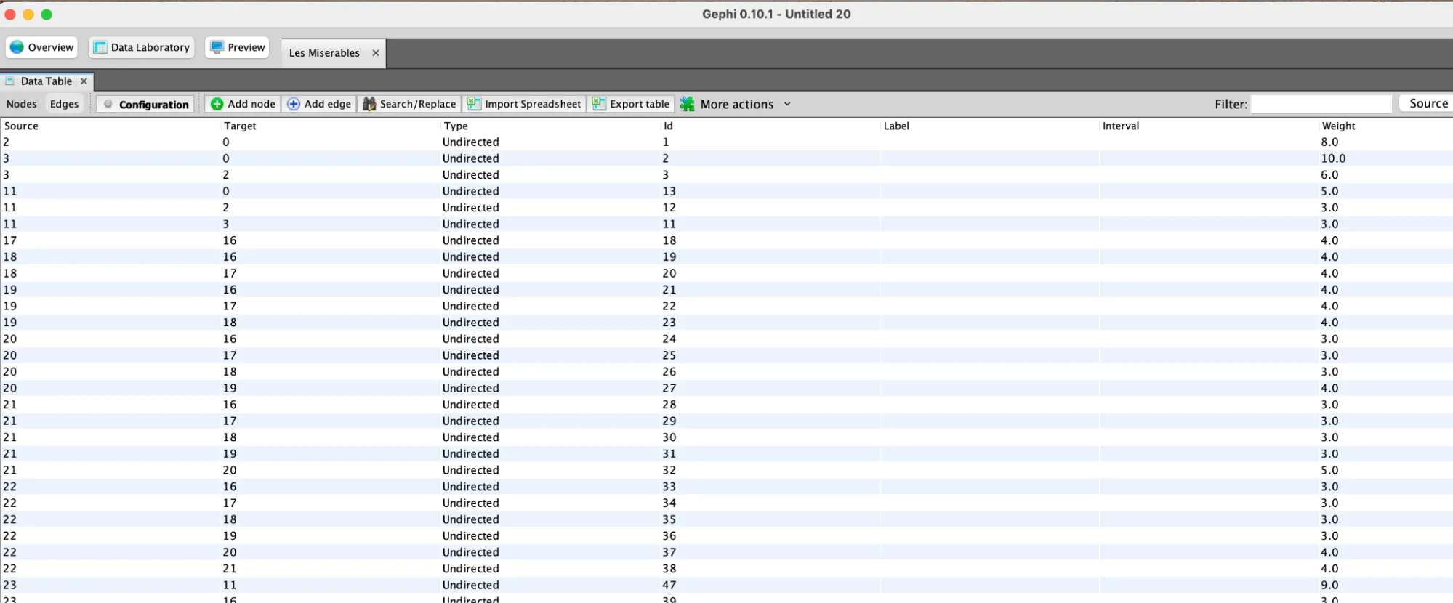Click the blue plus Add edge icon
This screenshot has width=1453, height=603.
[x=294, y=104]
